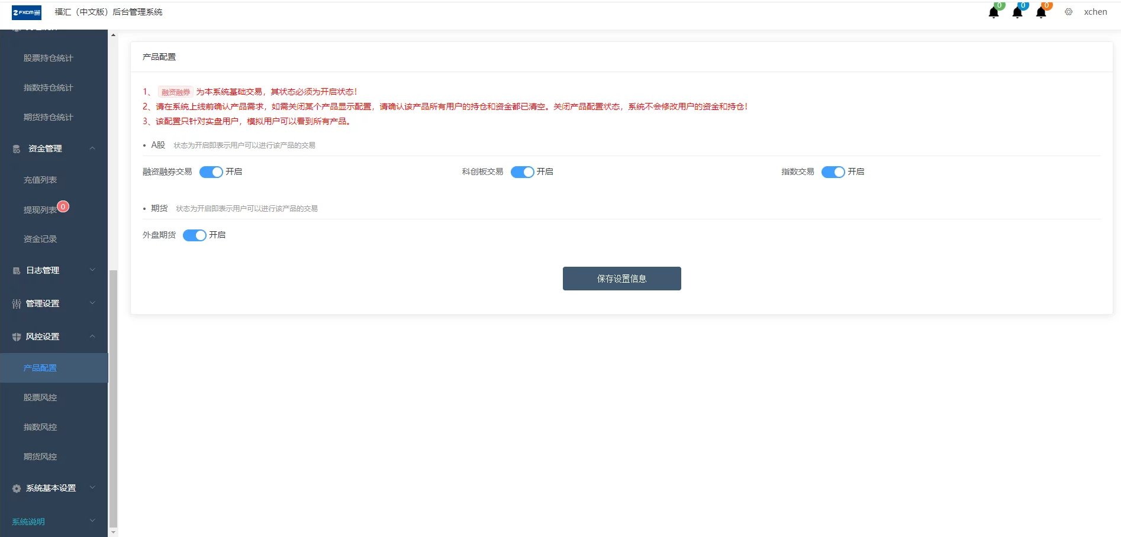The width and height of the screenshot is (1121, 537).
Task: Click the 日志管理 log icon
Action: click(x=15, y=270)
